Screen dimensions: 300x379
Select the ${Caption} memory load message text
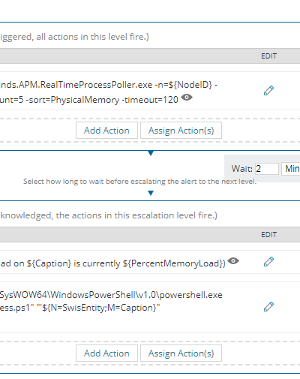click(112, 263)
